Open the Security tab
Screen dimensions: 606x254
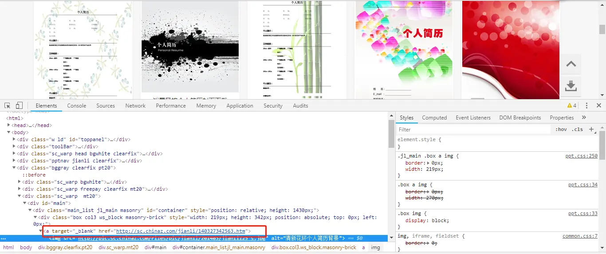click(x=273, y=106)
